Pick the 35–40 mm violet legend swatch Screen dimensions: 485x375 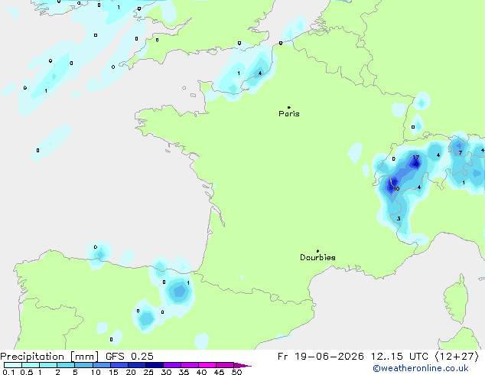[190, 365]
